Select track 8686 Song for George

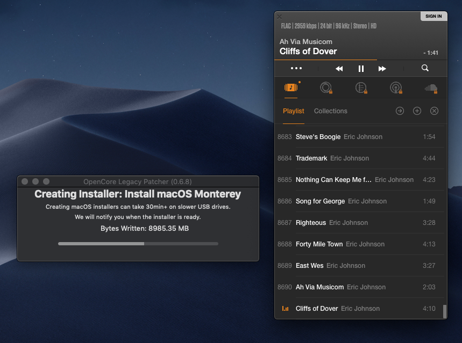click(x=359, y=201)
